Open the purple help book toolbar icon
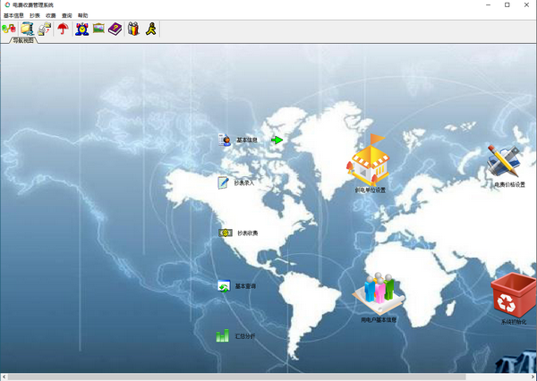537x381 pixels. pos(115,29)
